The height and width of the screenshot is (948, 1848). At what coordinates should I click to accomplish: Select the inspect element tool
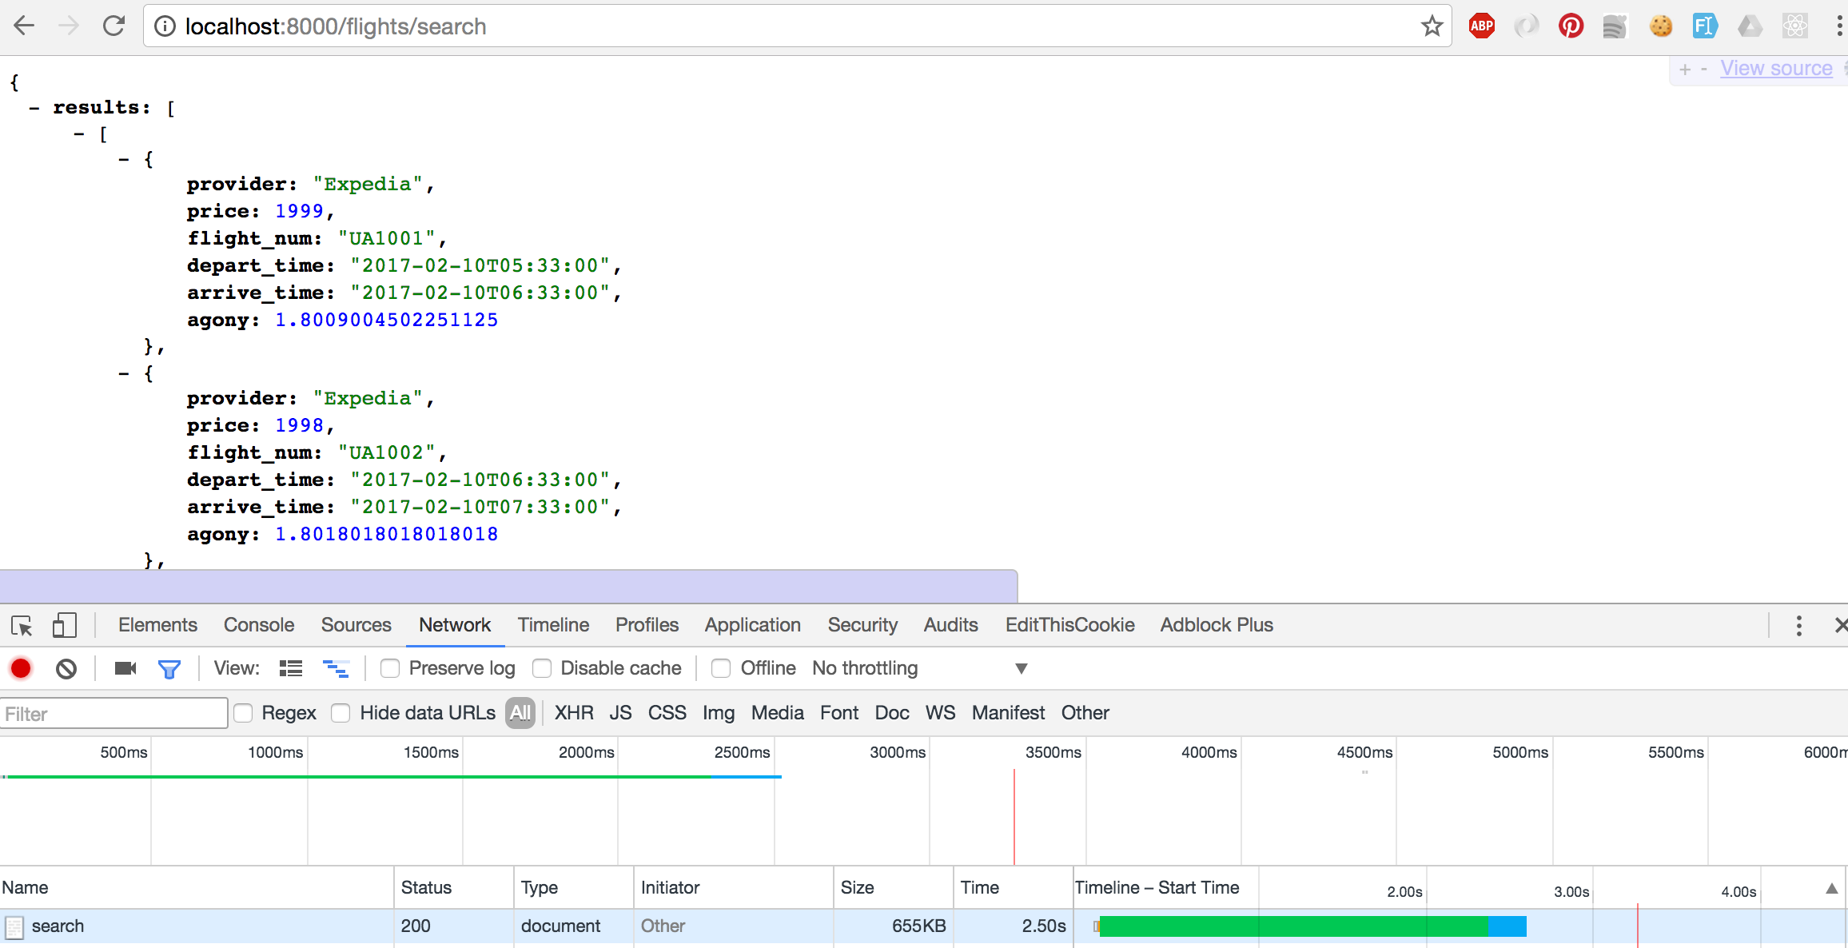[22, 625]
